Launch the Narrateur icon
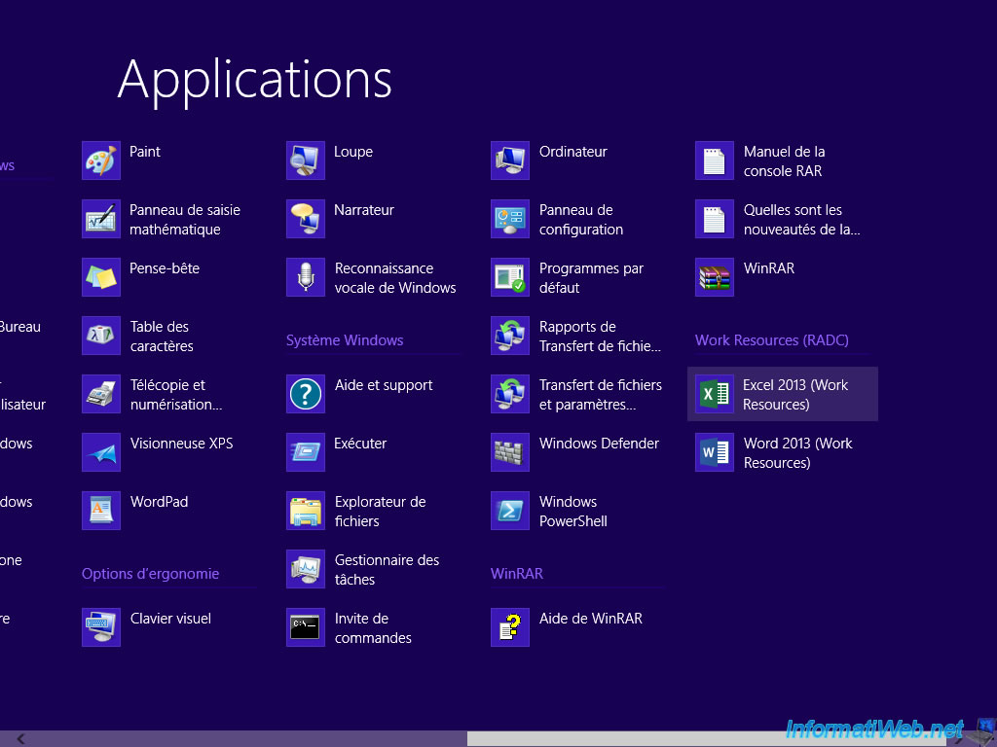Image resolution: width=997 pixels, height=747 pixels. point(306,219)
